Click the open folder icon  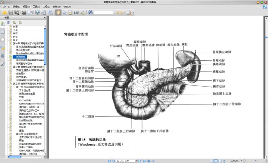pyautogui.click(x=5, y=13)
